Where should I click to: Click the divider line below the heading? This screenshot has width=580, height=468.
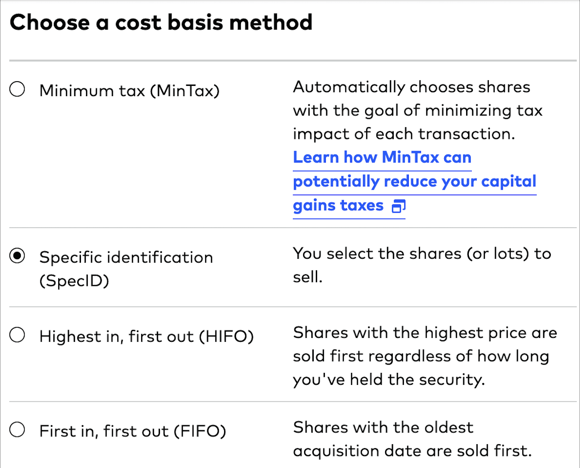pos(291,61)
